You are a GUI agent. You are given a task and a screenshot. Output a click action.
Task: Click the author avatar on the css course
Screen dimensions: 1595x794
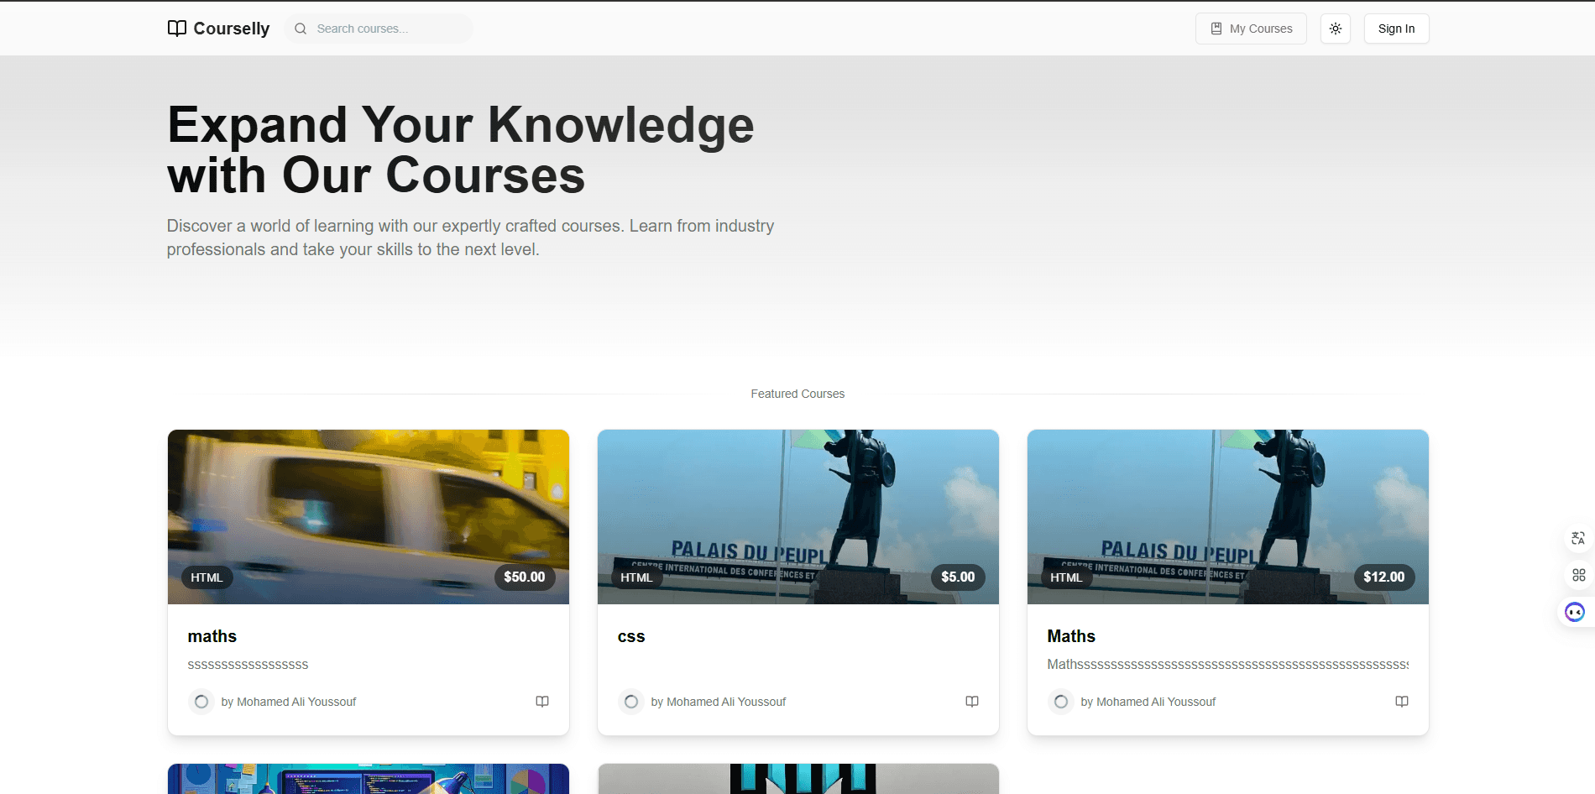click(630, 701)
